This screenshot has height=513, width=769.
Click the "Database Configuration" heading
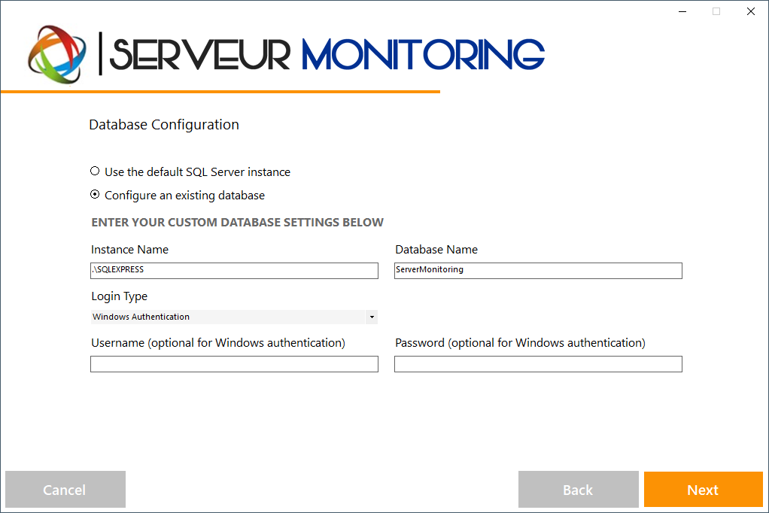point(164,125)
